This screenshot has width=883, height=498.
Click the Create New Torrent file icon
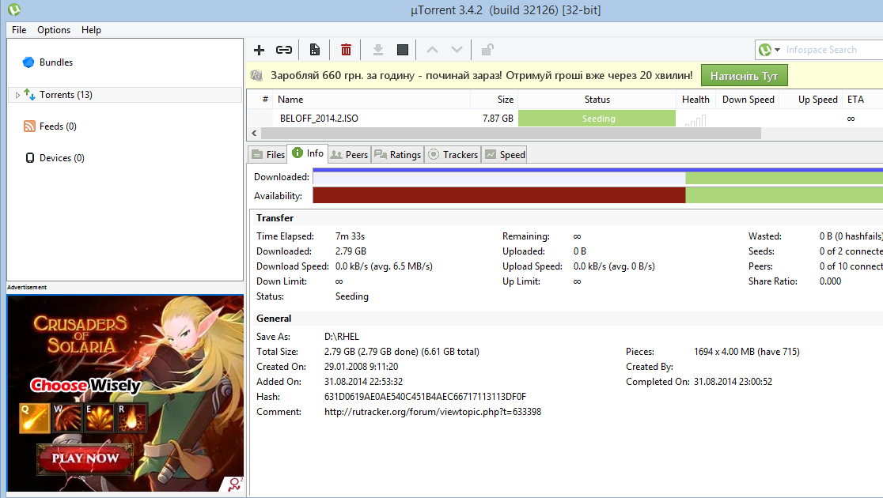315,50
